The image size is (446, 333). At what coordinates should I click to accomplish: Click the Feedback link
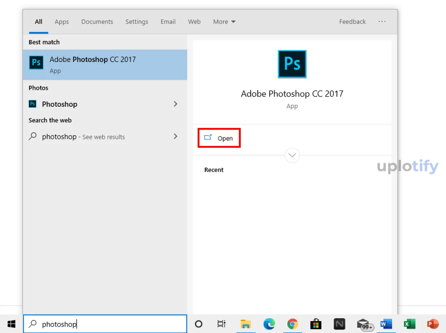click(x=352, y=22)
